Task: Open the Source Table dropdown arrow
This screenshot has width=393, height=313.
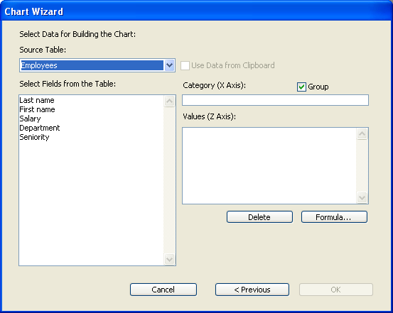Action: tap(169, 65)
